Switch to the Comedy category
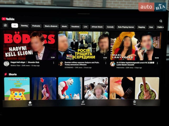 110,27
